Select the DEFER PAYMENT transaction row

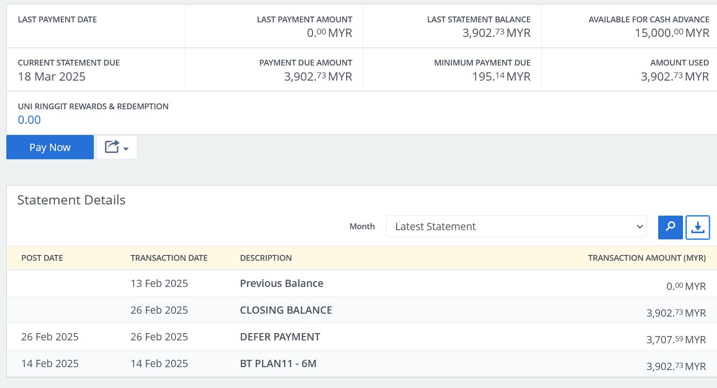[280, 337]
